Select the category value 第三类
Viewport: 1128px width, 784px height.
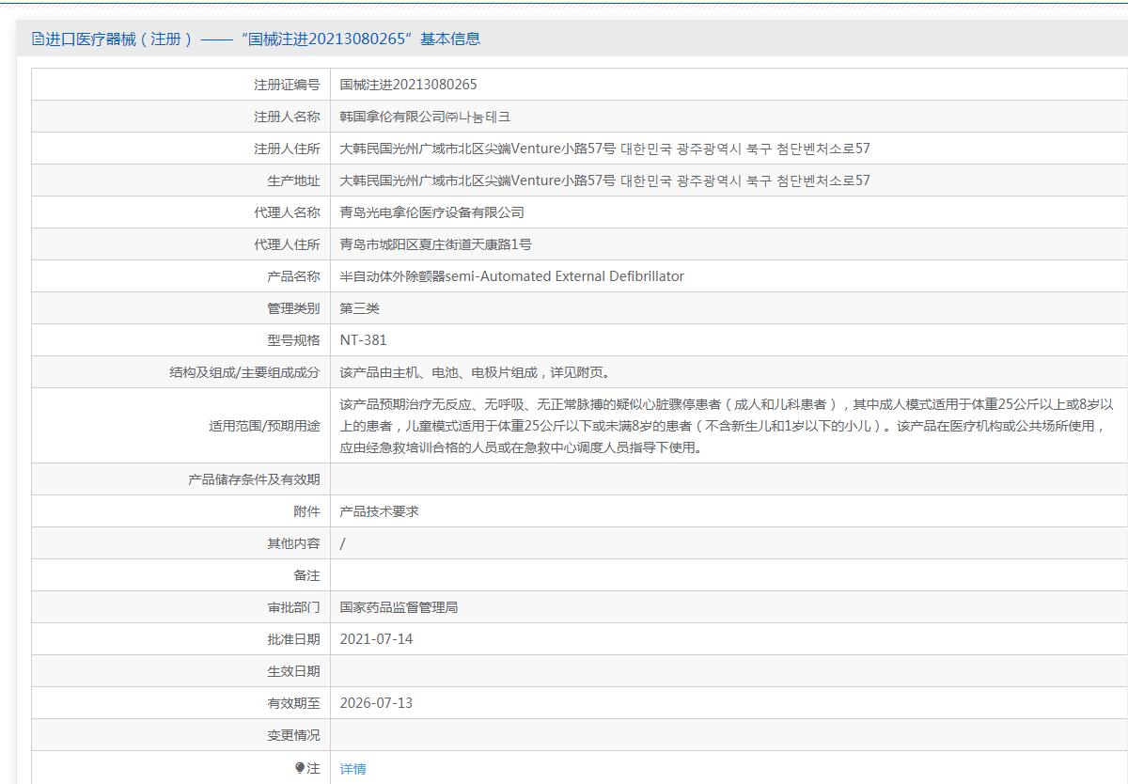point(360,308)
